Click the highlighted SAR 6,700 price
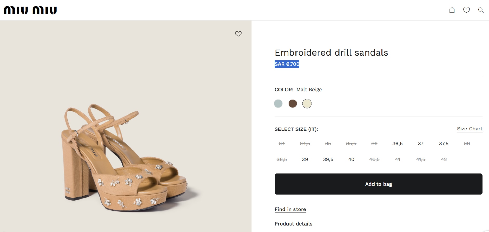 coord(287,64)
